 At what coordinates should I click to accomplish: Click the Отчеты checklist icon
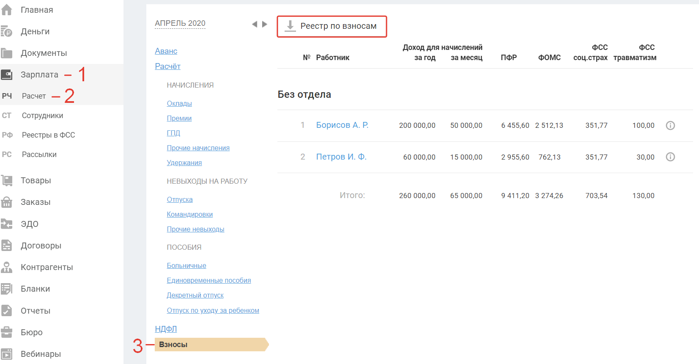tap(7, 310)
